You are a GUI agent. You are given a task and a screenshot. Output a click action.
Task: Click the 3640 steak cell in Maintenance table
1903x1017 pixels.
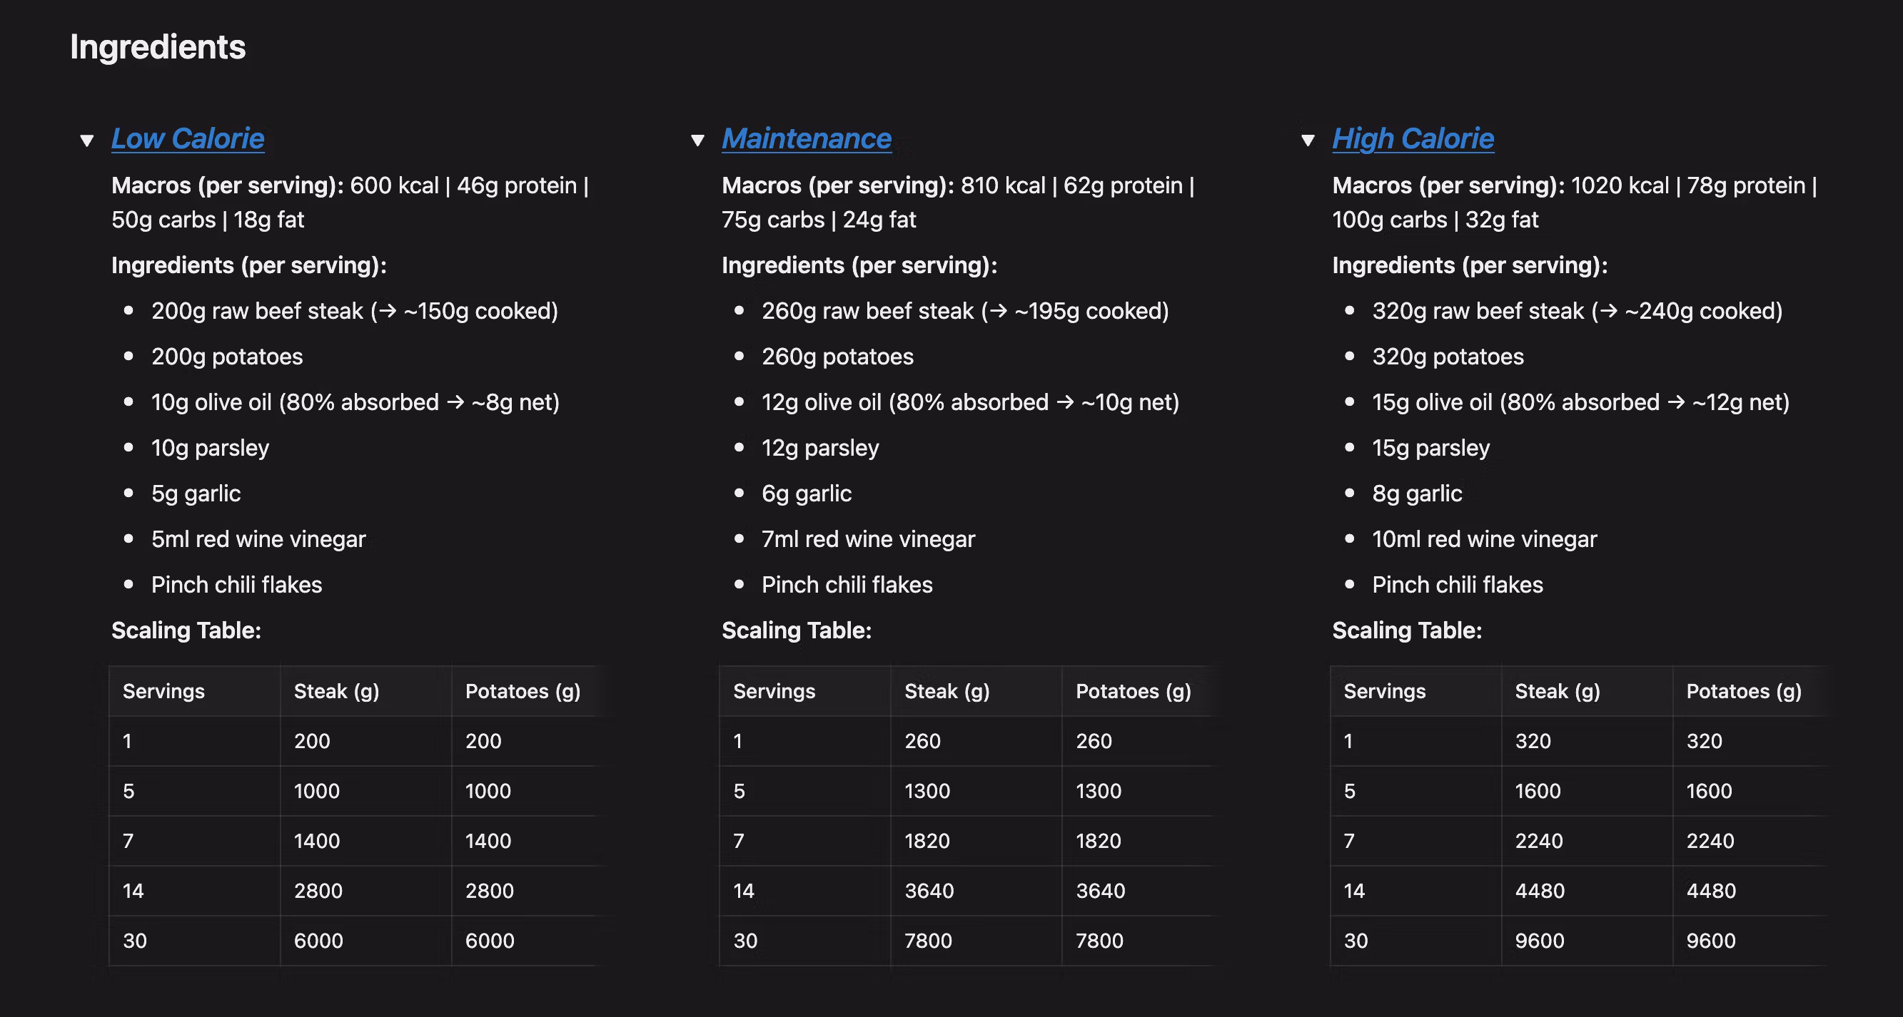point(929,891)
